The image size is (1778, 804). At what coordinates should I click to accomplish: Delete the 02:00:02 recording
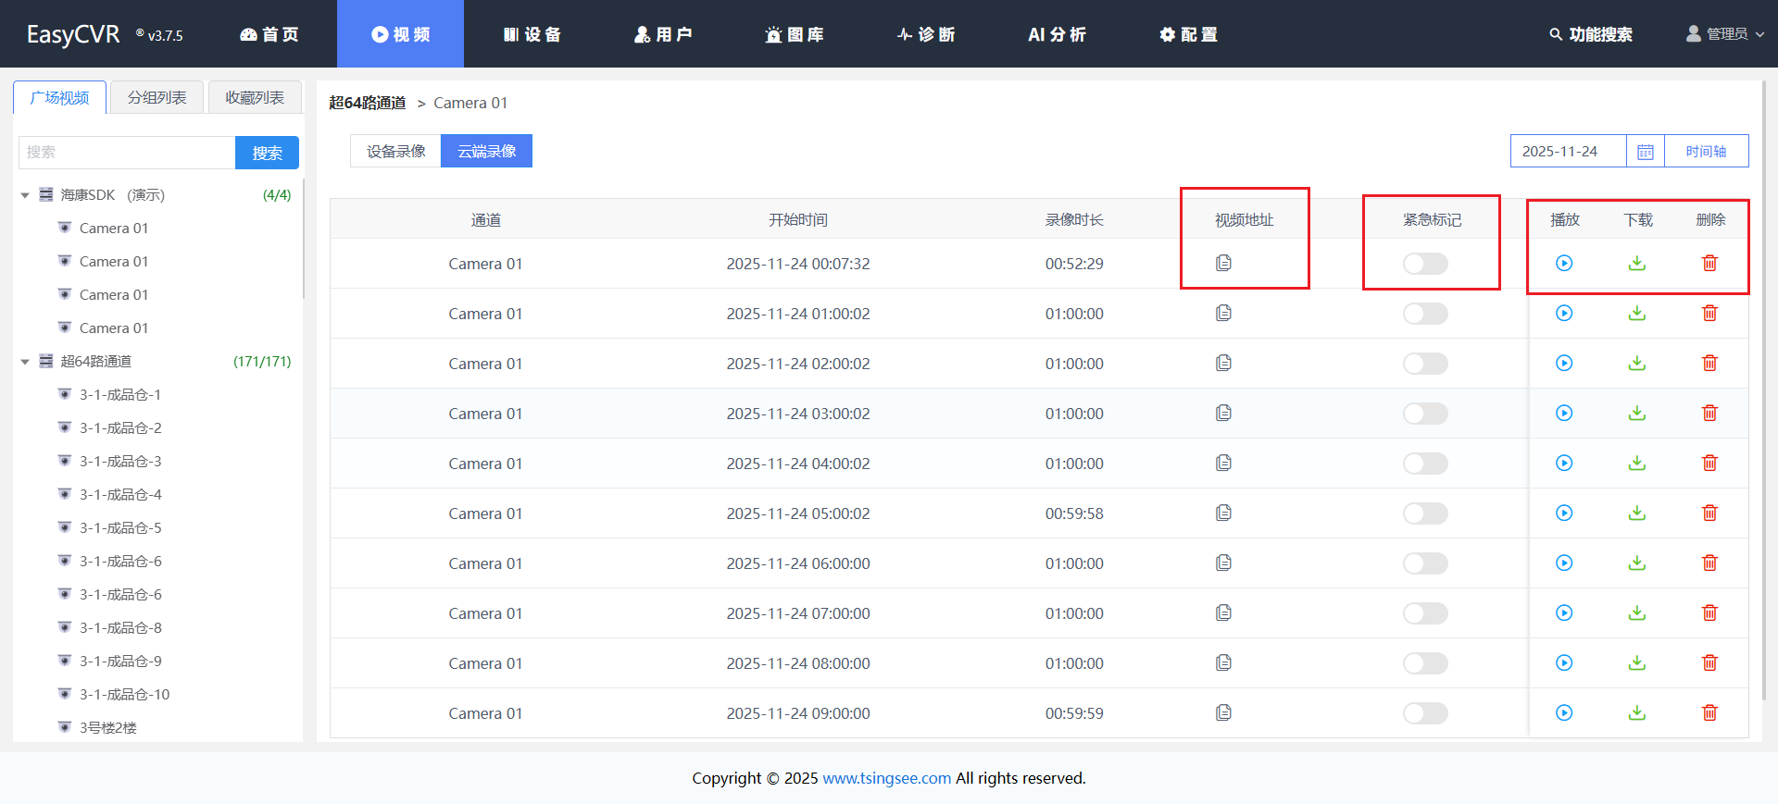point(1709,364)
